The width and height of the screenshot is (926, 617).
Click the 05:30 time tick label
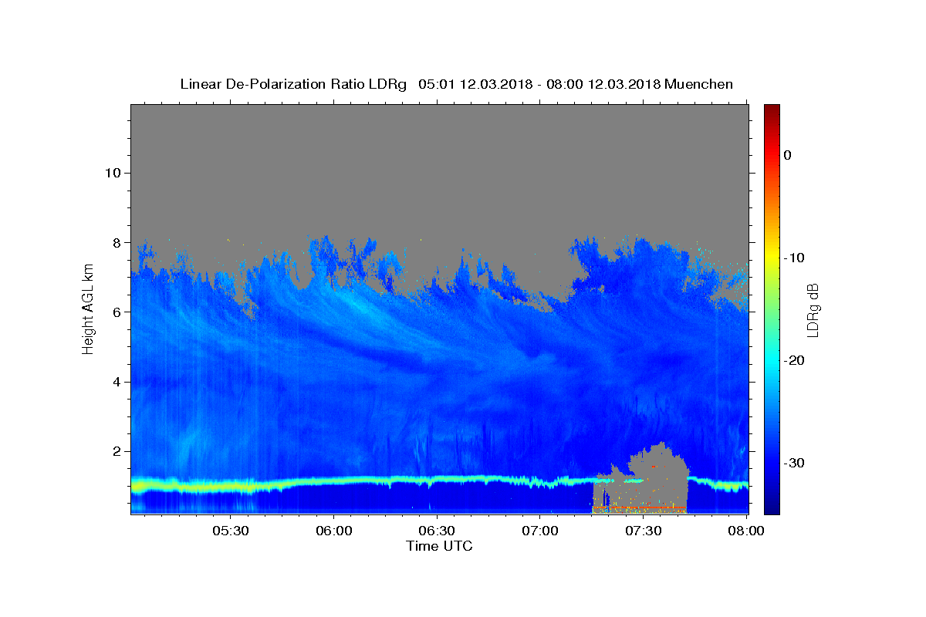point(231,531)
